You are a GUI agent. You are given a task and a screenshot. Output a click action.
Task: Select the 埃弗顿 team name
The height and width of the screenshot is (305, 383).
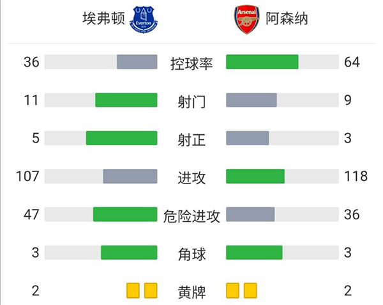point(103,19)
